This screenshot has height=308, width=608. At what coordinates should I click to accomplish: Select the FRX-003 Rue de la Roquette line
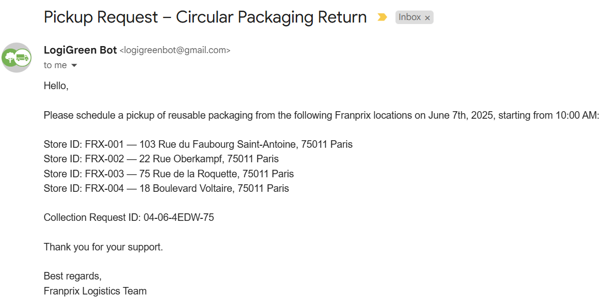pos(168,174)
